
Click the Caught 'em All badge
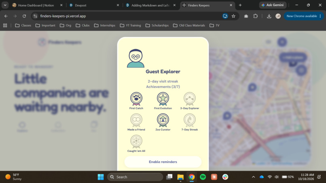136,141
